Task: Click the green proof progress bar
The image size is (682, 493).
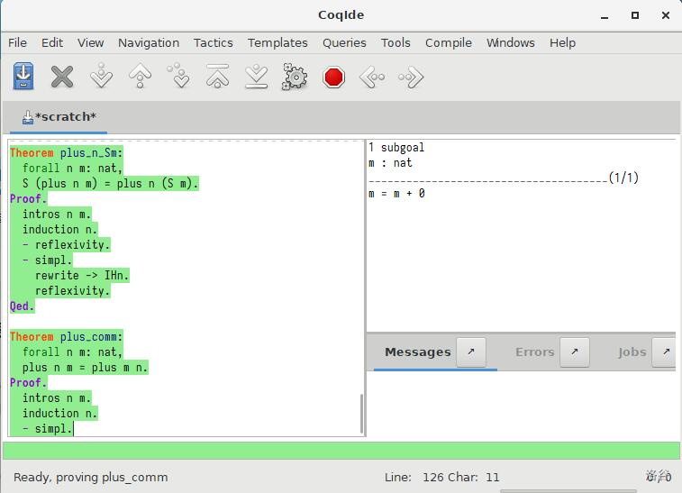Action: pyautogui.click(x=341, y=450)
